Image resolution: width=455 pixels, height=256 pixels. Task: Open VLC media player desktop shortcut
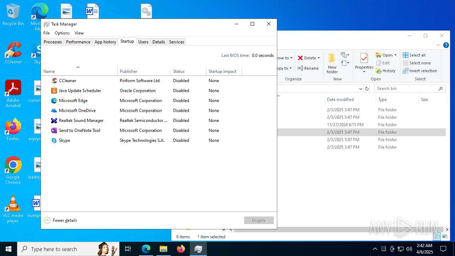(x=13, y=209)
